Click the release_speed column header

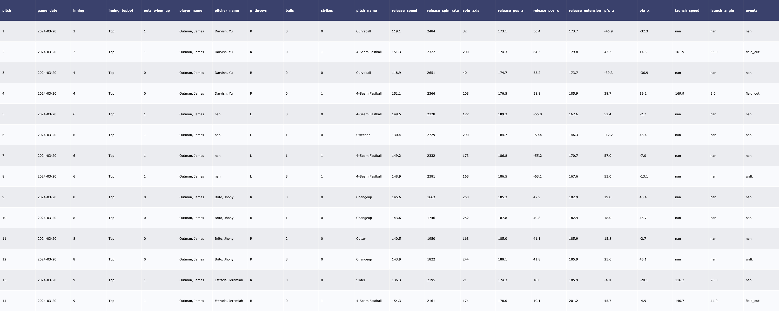(404, 11)
